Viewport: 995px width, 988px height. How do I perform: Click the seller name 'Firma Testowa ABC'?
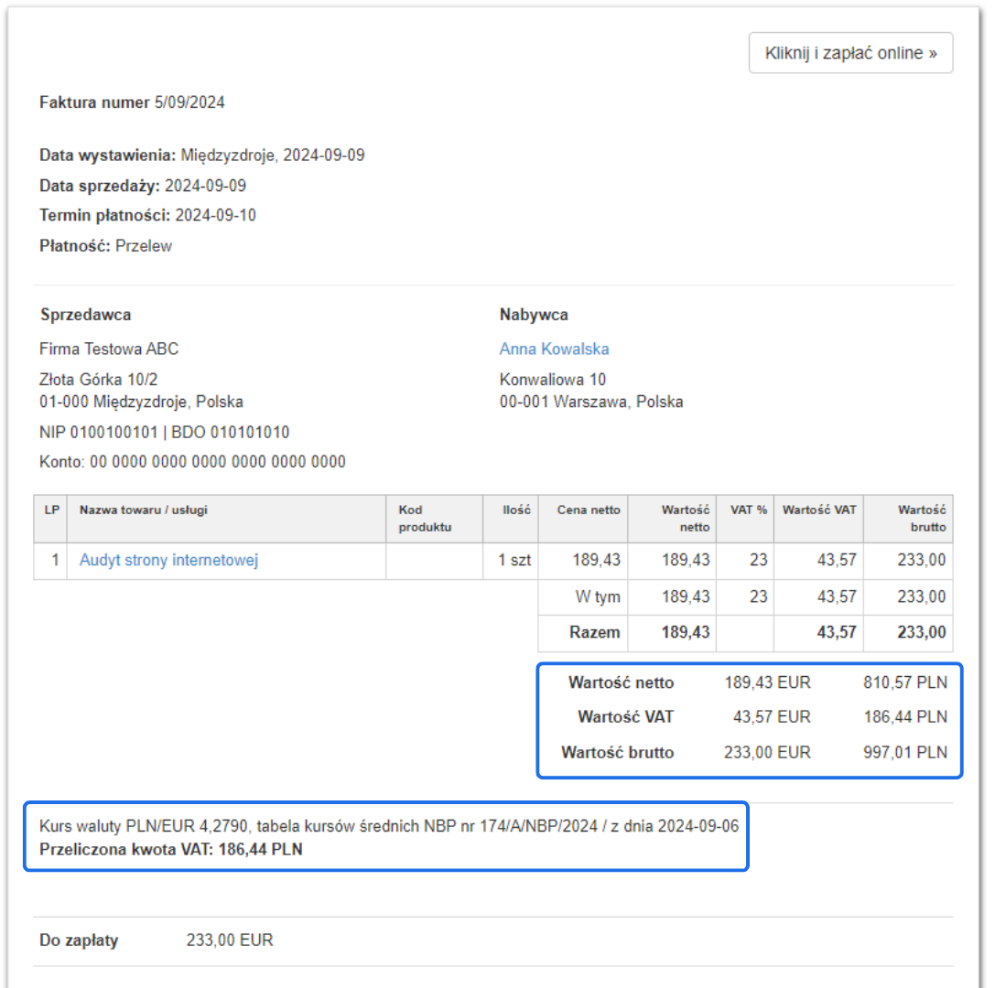pyautogui.click(x=109, y=349)
